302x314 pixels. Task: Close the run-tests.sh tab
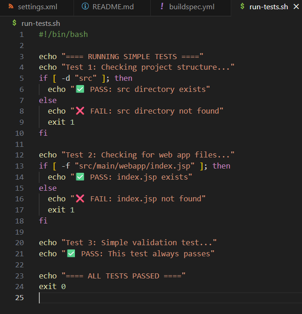click(296, 7)
